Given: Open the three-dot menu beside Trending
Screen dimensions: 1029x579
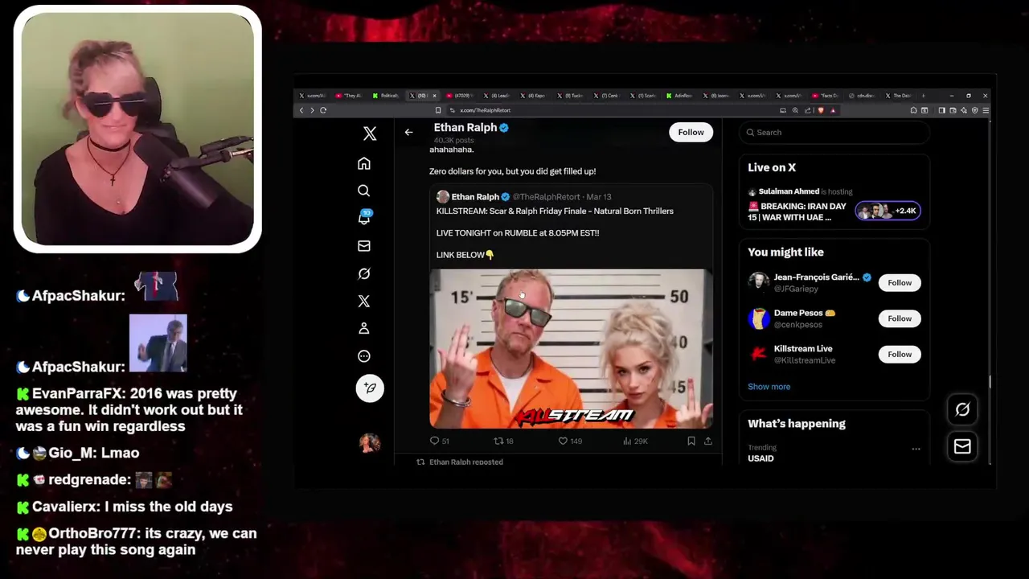Looking at the screenshot, I should [x=916, y=449].
